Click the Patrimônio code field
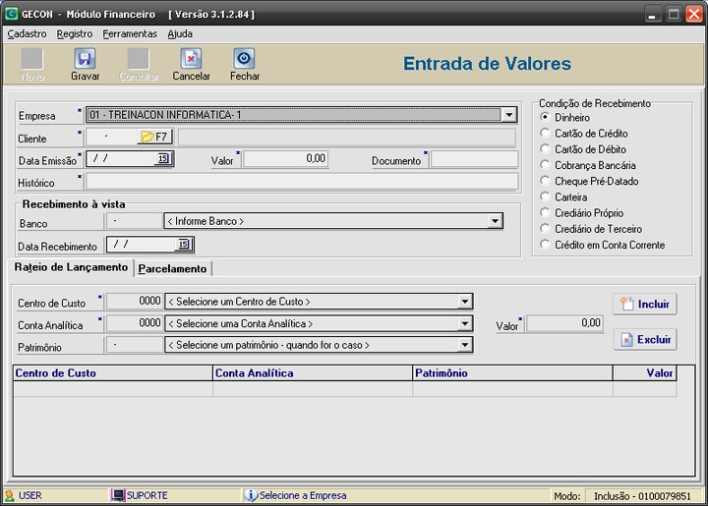This screenshot has height=506, width=708. 134,345
